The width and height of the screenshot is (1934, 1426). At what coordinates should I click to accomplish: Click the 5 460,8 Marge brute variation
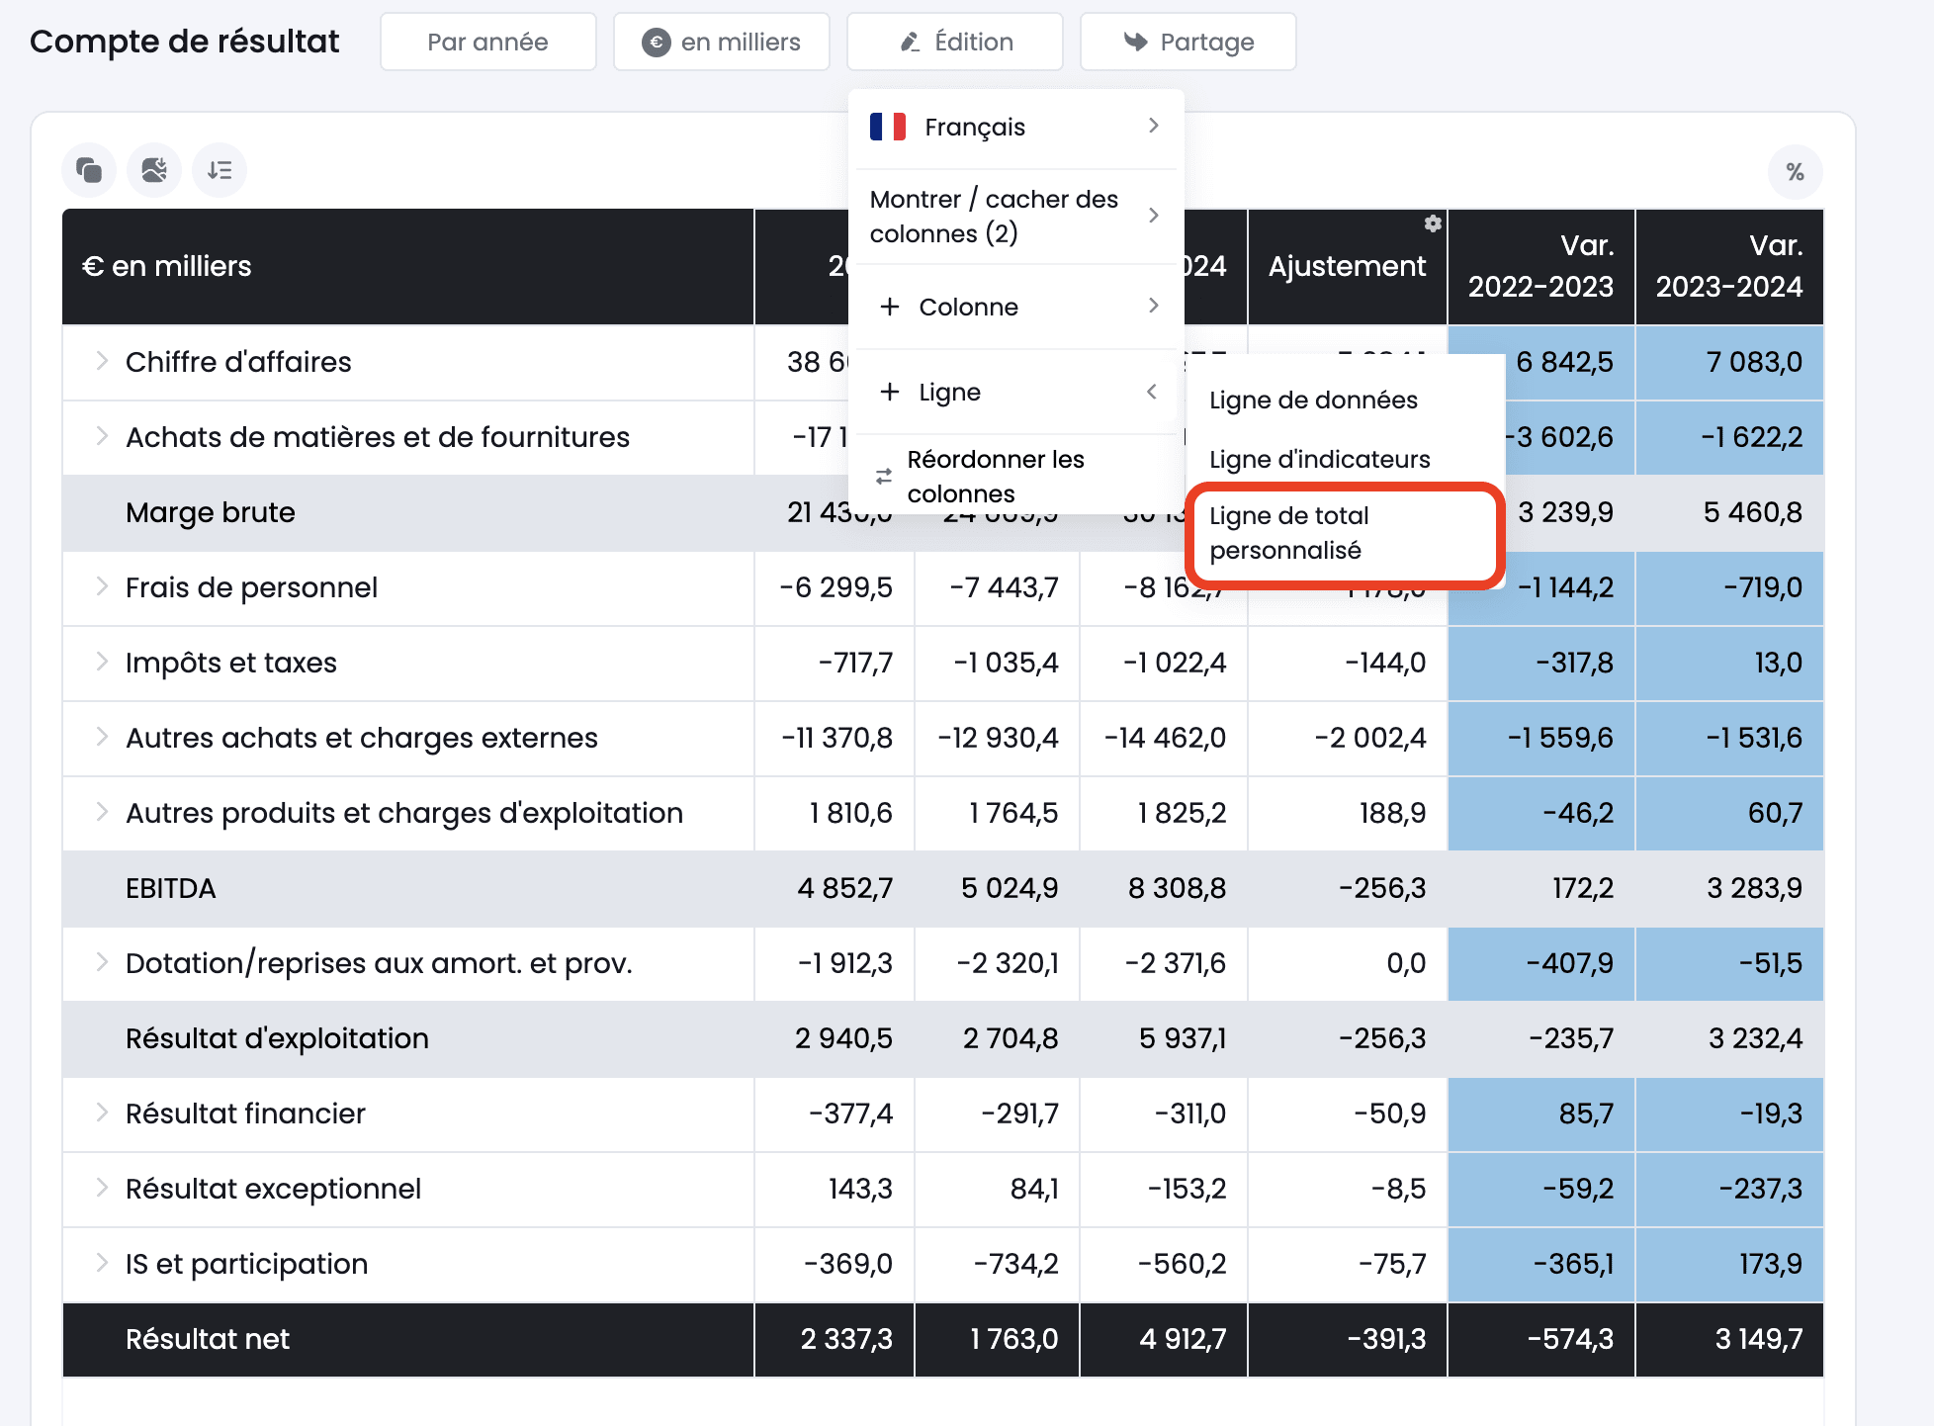click(1729, 512)
